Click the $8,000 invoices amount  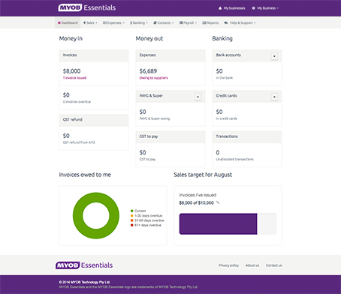[71, 71]
